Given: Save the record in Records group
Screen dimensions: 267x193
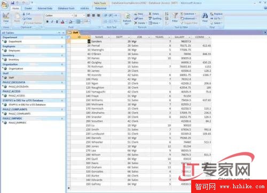Looking at the screenshot, I should click(139, 18).
